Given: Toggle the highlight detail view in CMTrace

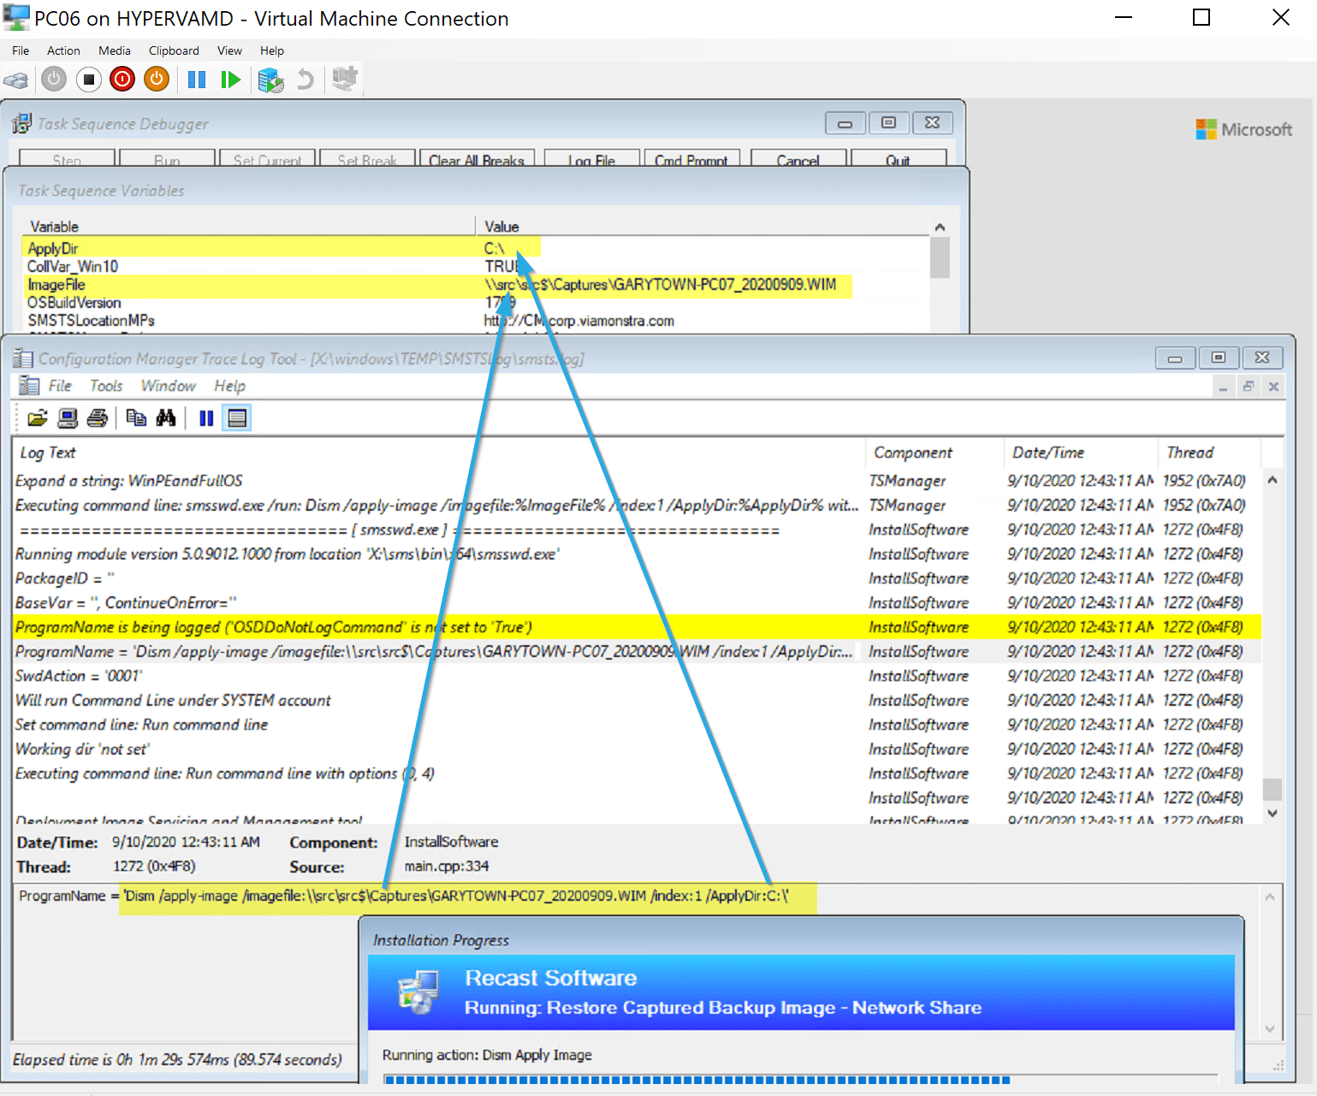Looking at the screenshot, I should [x=237, y=418].
